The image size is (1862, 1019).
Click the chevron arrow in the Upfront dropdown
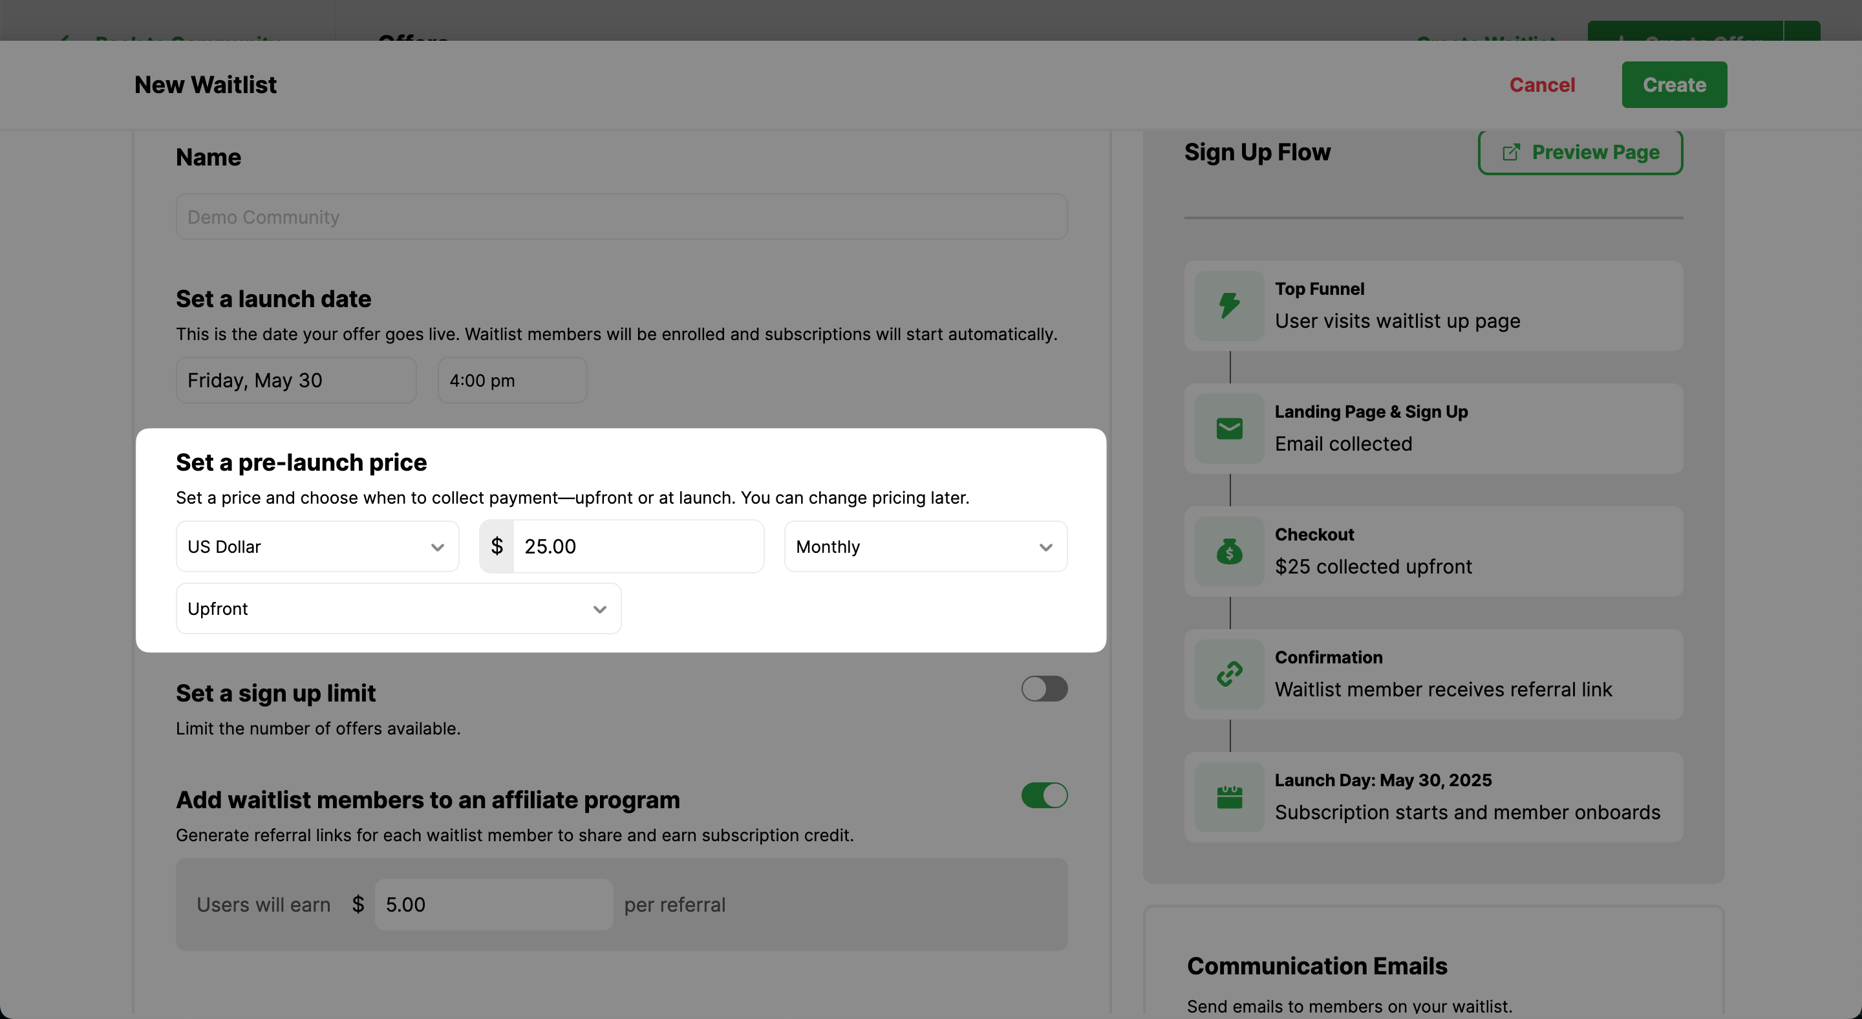(x=599, y=609)
